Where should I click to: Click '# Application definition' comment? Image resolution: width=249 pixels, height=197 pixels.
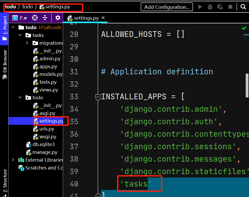click(157, 72)
